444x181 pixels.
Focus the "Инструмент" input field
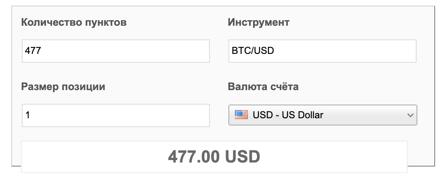point(322,51)
